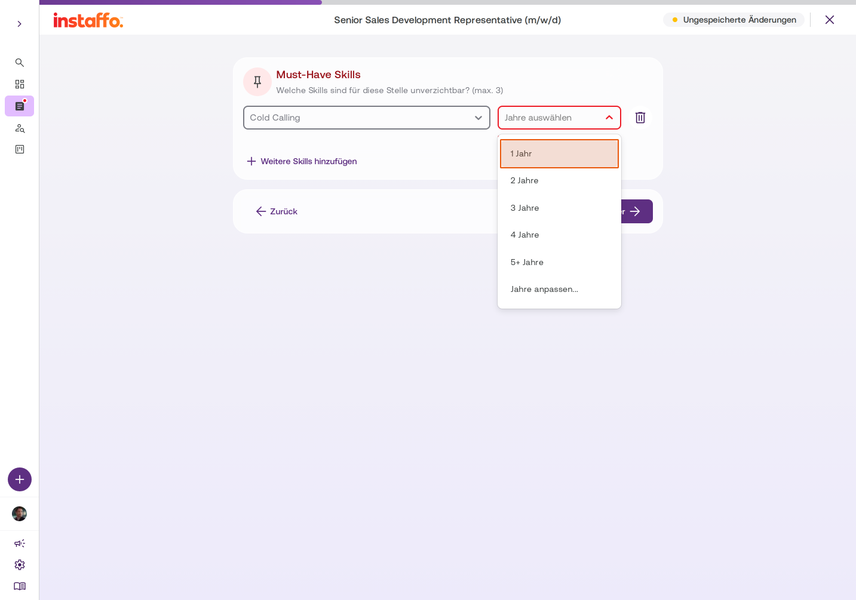Collapse the Jahre auswählen dropdown
Screen dimensions: 856x600
(x=559, y=118)
